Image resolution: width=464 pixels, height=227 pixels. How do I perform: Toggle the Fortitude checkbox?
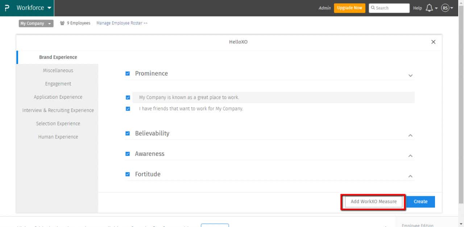128,174
